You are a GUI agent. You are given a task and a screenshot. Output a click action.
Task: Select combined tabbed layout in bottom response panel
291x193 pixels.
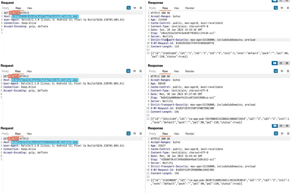[x=287, y=126]
